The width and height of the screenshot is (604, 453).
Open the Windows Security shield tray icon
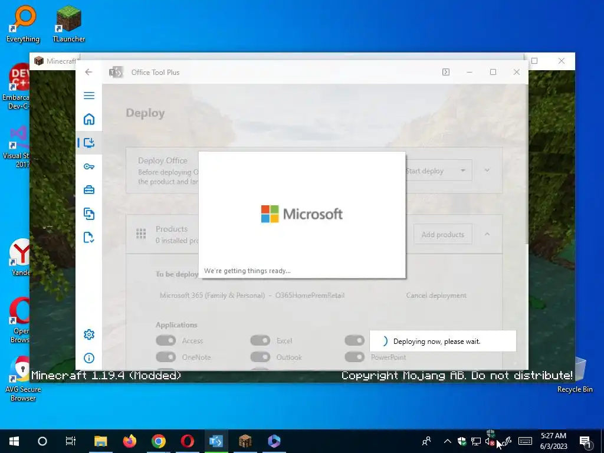[461, 441]
